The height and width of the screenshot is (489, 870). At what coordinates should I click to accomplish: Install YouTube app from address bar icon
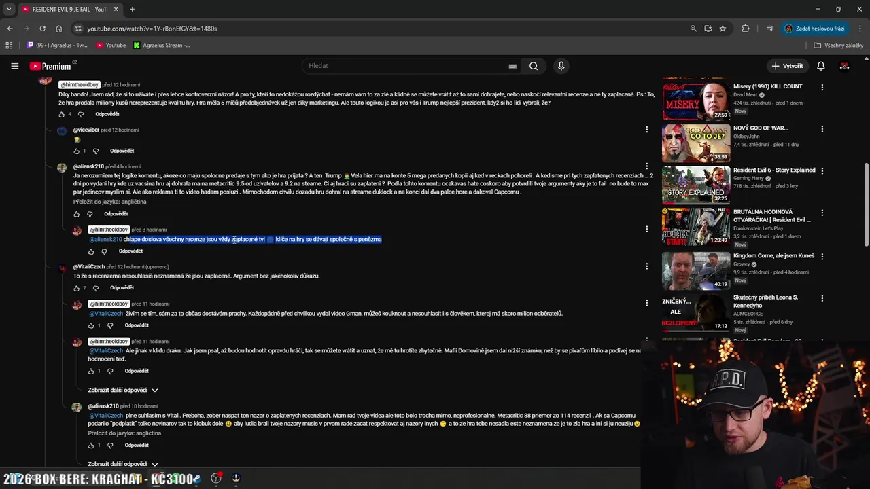tap(708, 29)
